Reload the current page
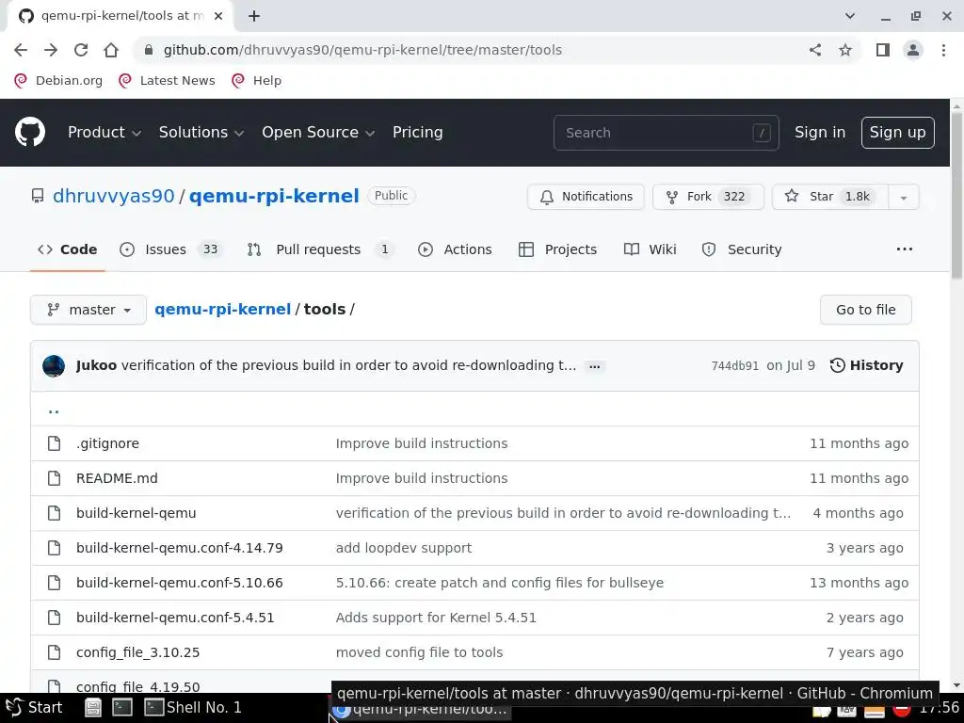The width and height of the screenshot is (964, 723). (x=81, y=50)
